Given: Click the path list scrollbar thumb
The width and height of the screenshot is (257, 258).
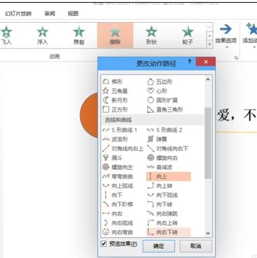Looking at the screenshot, I should click(208, 143).
